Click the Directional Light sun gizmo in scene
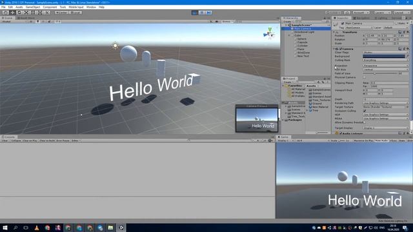 (x=115, y=46)
